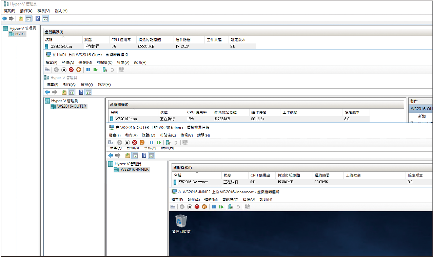The height and width of the screenshot is (258, 434).
Task: Reset WS2016-Outer using green arrow icon
Action: click(x=96, y=70)
